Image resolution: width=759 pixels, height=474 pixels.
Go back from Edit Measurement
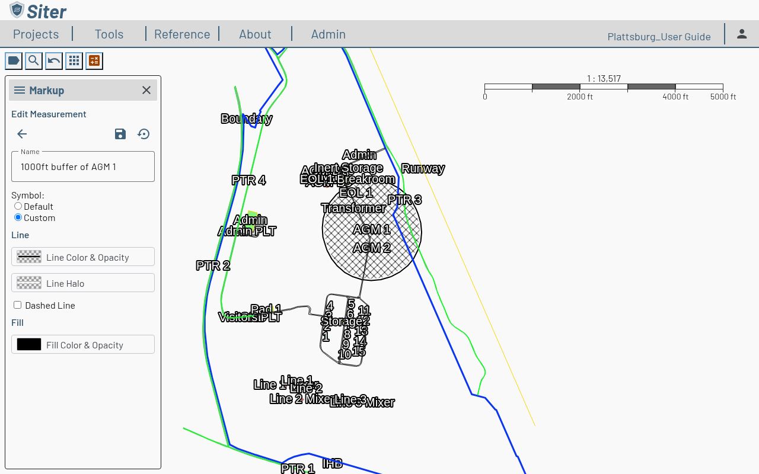point(22,134)
